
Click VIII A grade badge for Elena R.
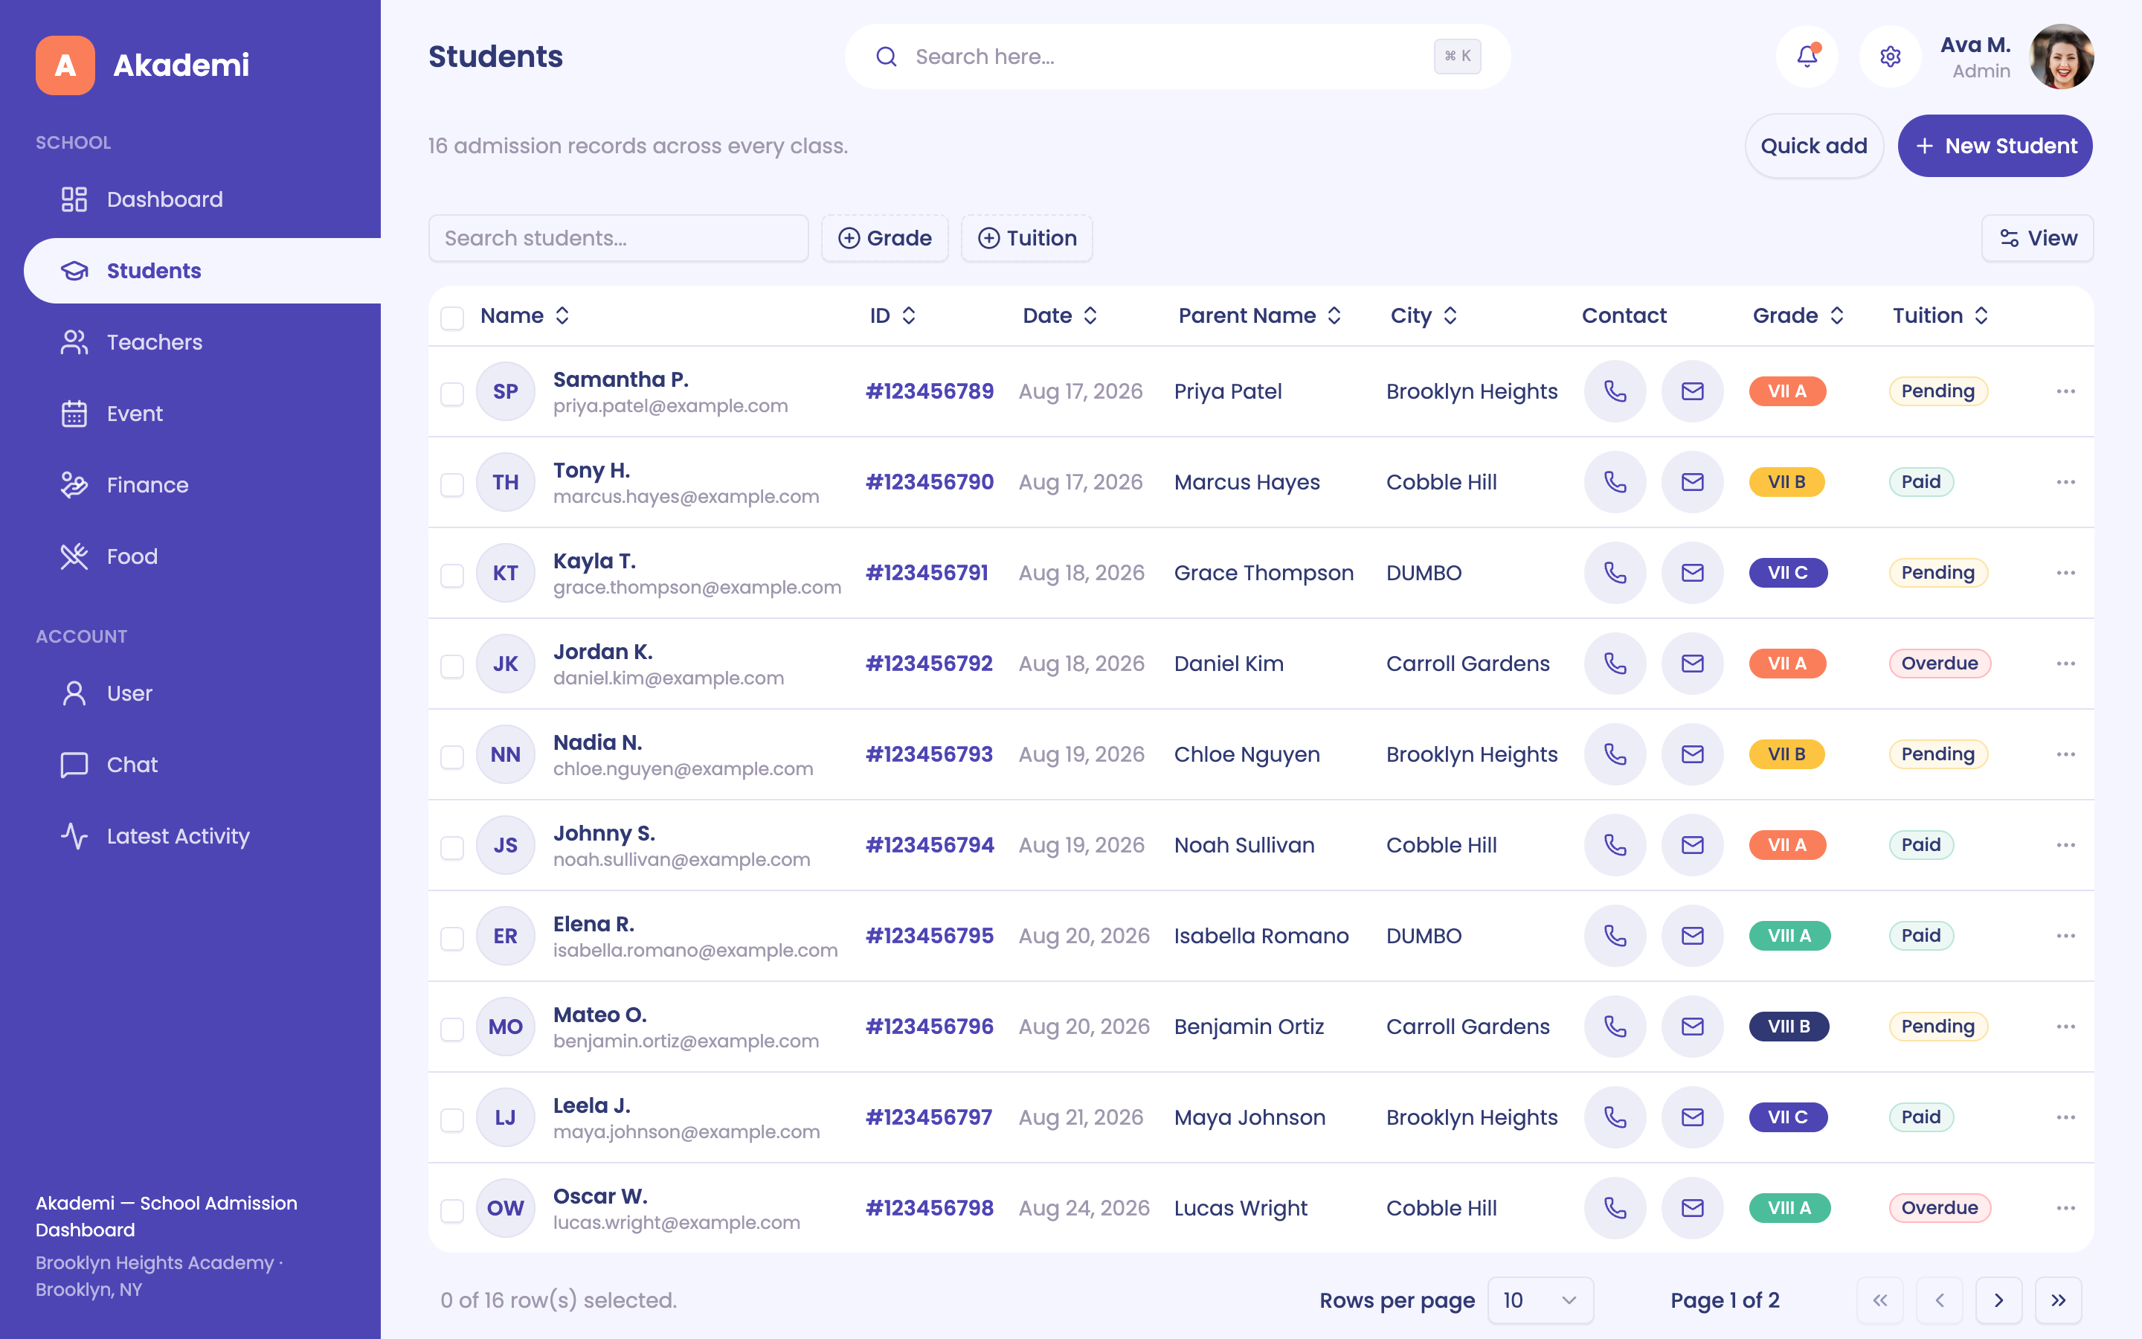pos(1789,936)
